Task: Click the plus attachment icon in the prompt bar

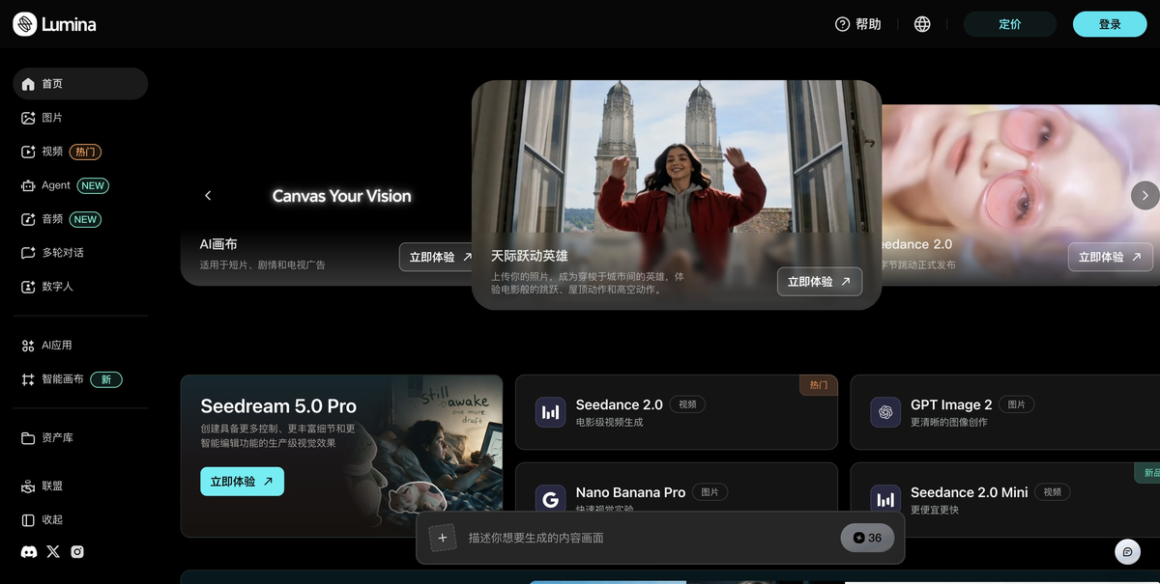Action: tap(443, 538)
